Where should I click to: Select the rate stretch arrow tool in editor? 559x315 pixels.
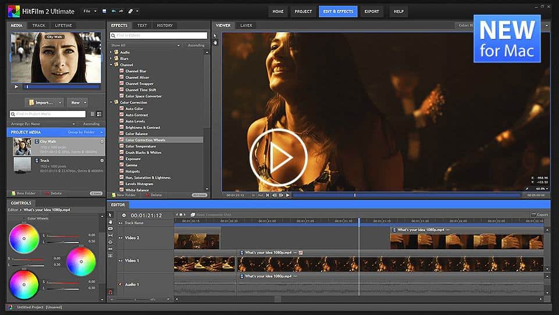click(x=110, y=249)
